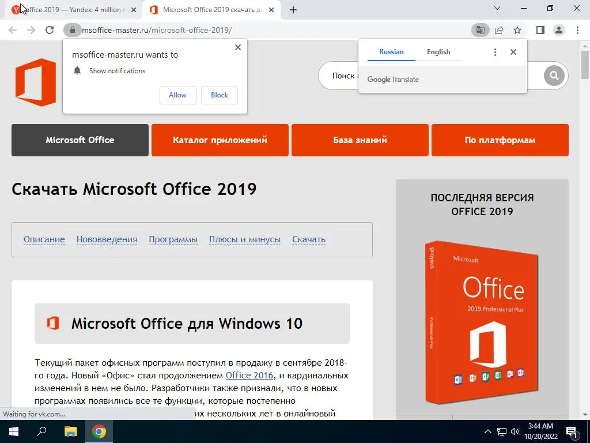Open the Каталог приложений menu item
590x443 pixels.
[220, 140]
